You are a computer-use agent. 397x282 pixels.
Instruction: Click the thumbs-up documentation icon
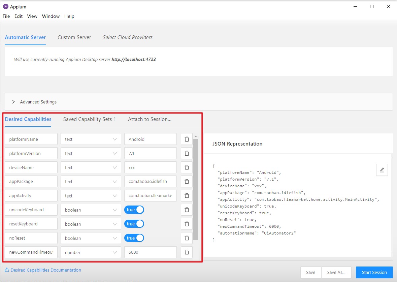[7, 270]
